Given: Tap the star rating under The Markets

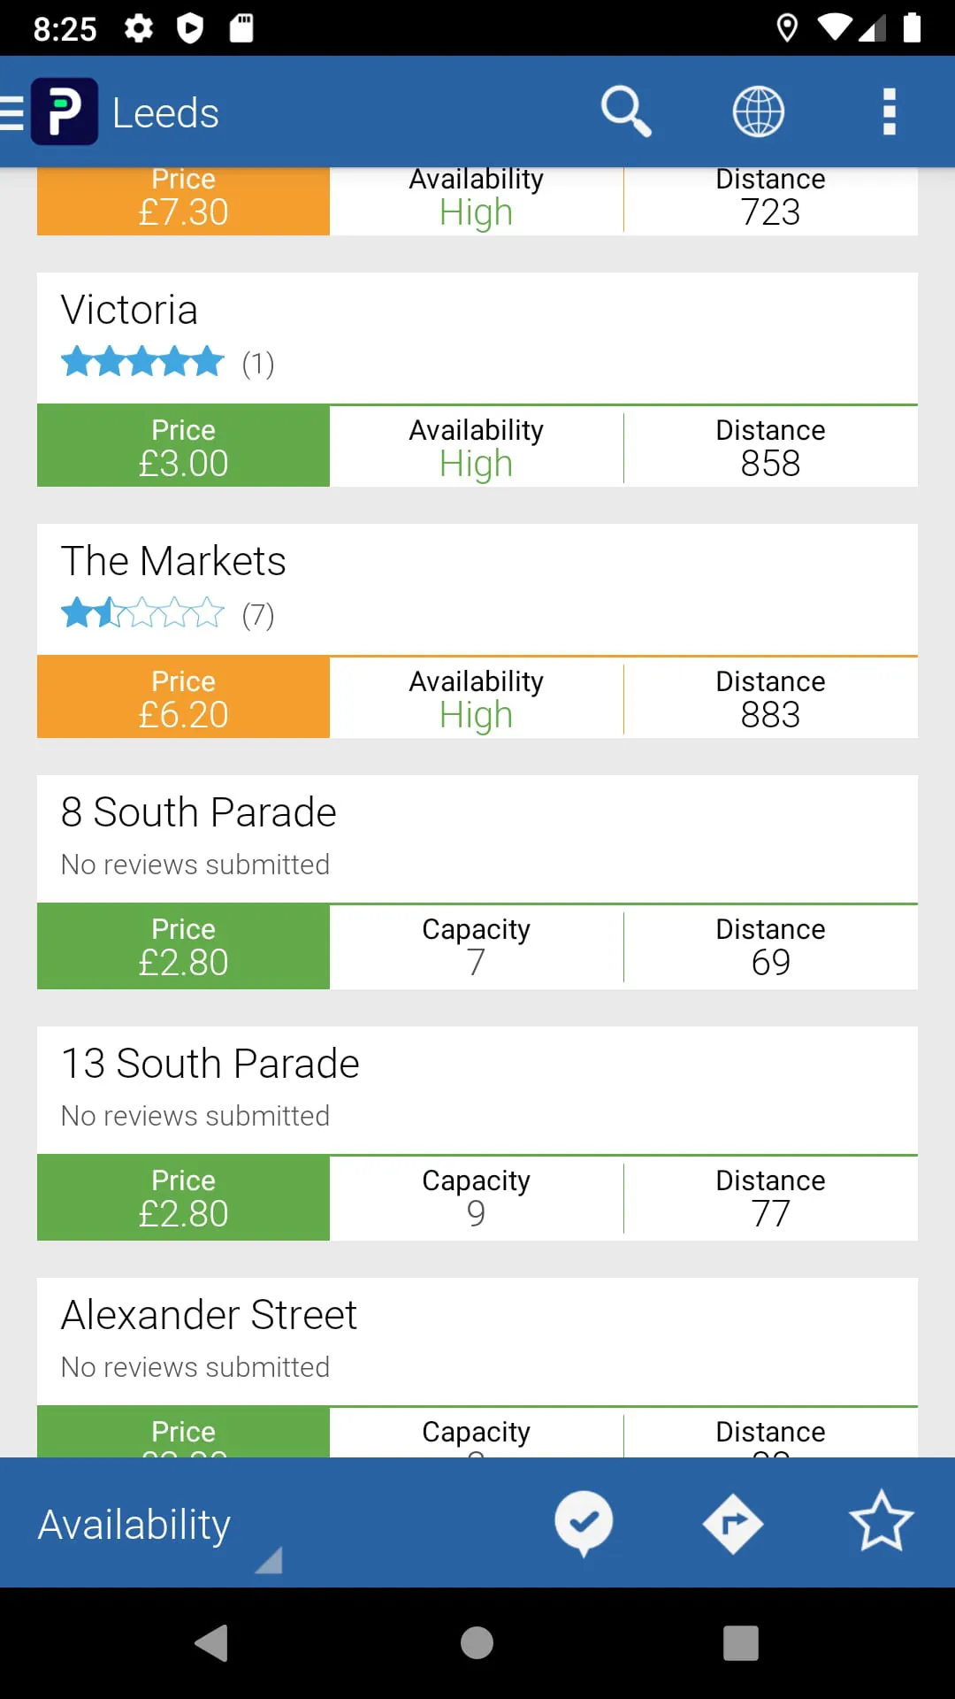Looking at the screenshot, I should [x=141, y=611].
